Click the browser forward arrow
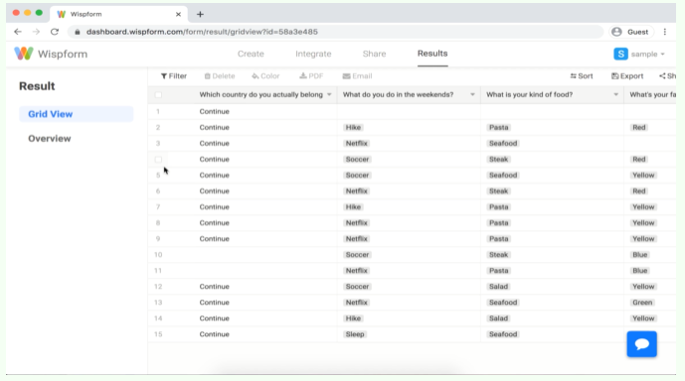685x381 pixels. pos(36,32)
